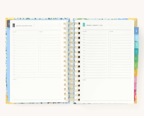Click the Tuesday, January 7, 2025 heading
144x116 pixels.
tap(94, 25)
